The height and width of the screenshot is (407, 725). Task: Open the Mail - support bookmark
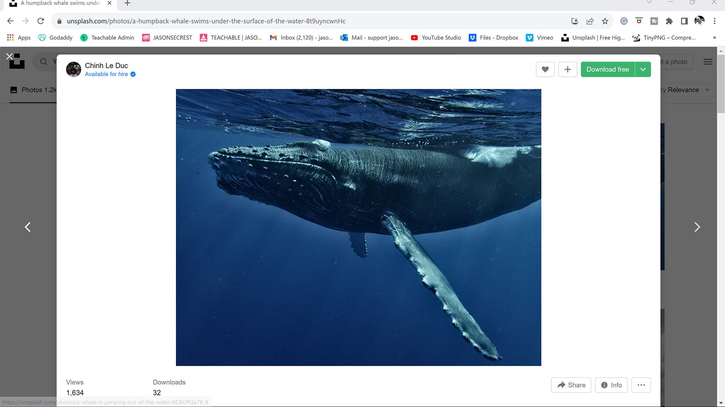[372, 38]
